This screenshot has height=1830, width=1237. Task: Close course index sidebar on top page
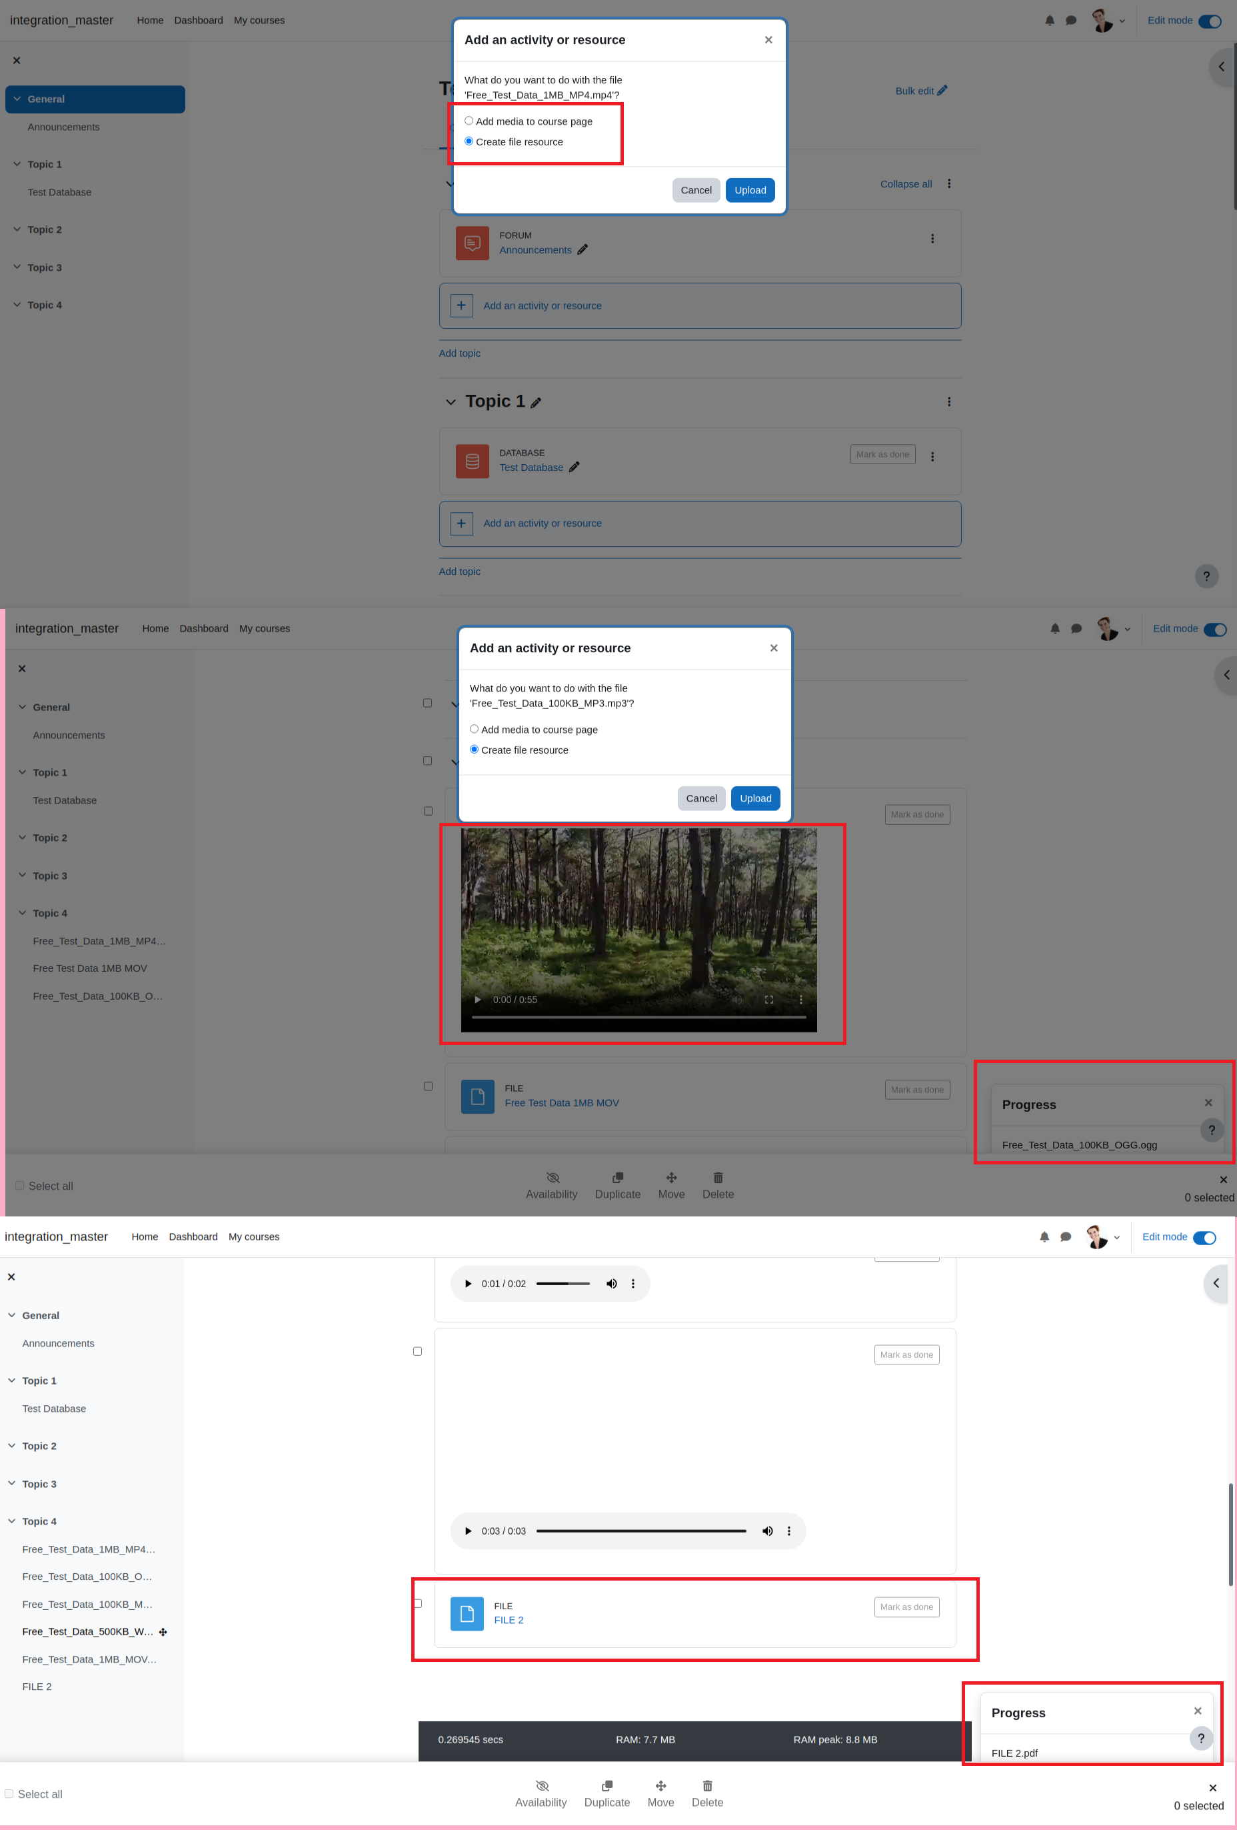[17, 61]
